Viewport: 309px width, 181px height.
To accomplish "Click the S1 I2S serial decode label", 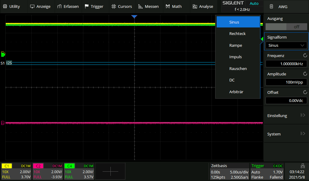I will pos(6,63).
